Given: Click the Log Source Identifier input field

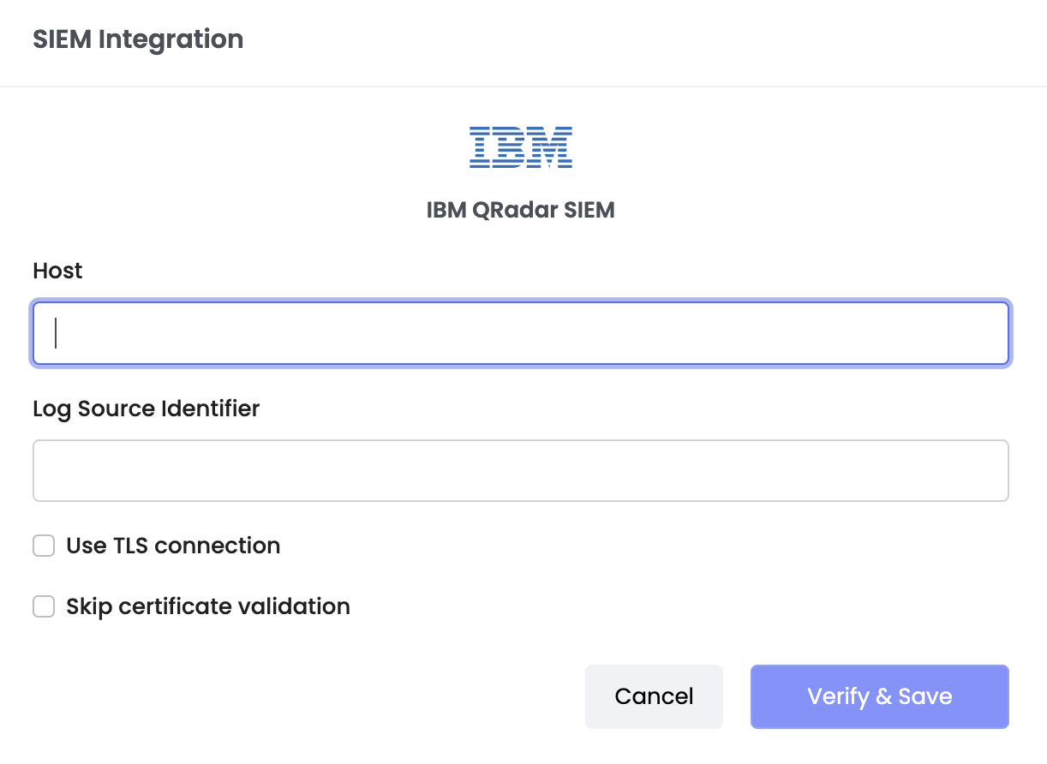Looking at the screenshot, I should pos(521,471).
